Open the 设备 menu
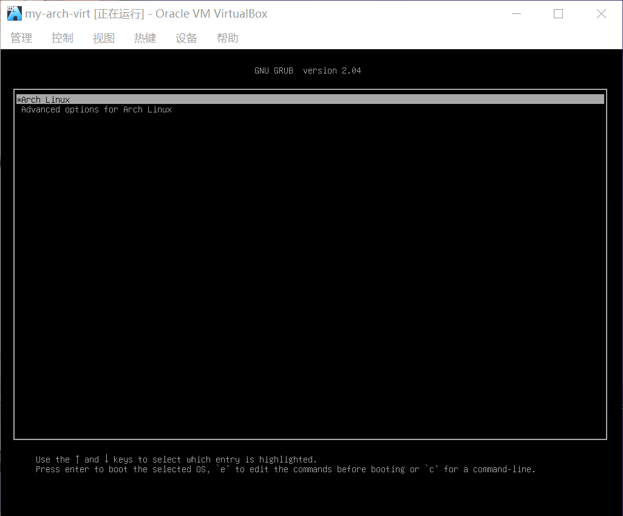The width and height of the screenshot is (623, 516). click(186, 38)
